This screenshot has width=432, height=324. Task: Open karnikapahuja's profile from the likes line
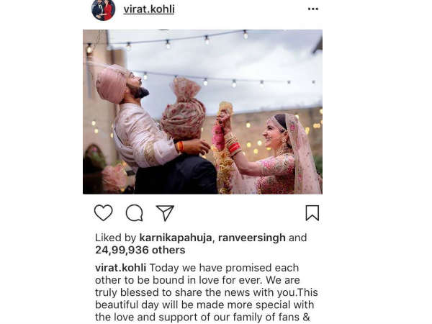pyautogui.click(x=176, y=238)
